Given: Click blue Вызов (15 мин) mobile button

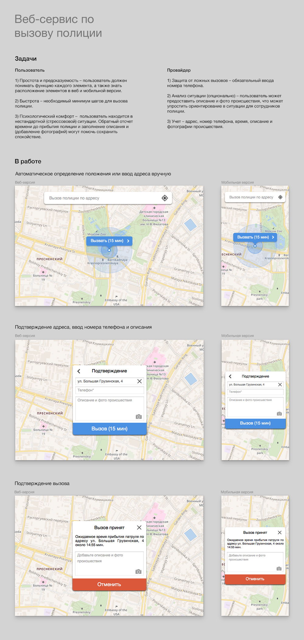Looking at the screenshot, I should click(255, 423).
